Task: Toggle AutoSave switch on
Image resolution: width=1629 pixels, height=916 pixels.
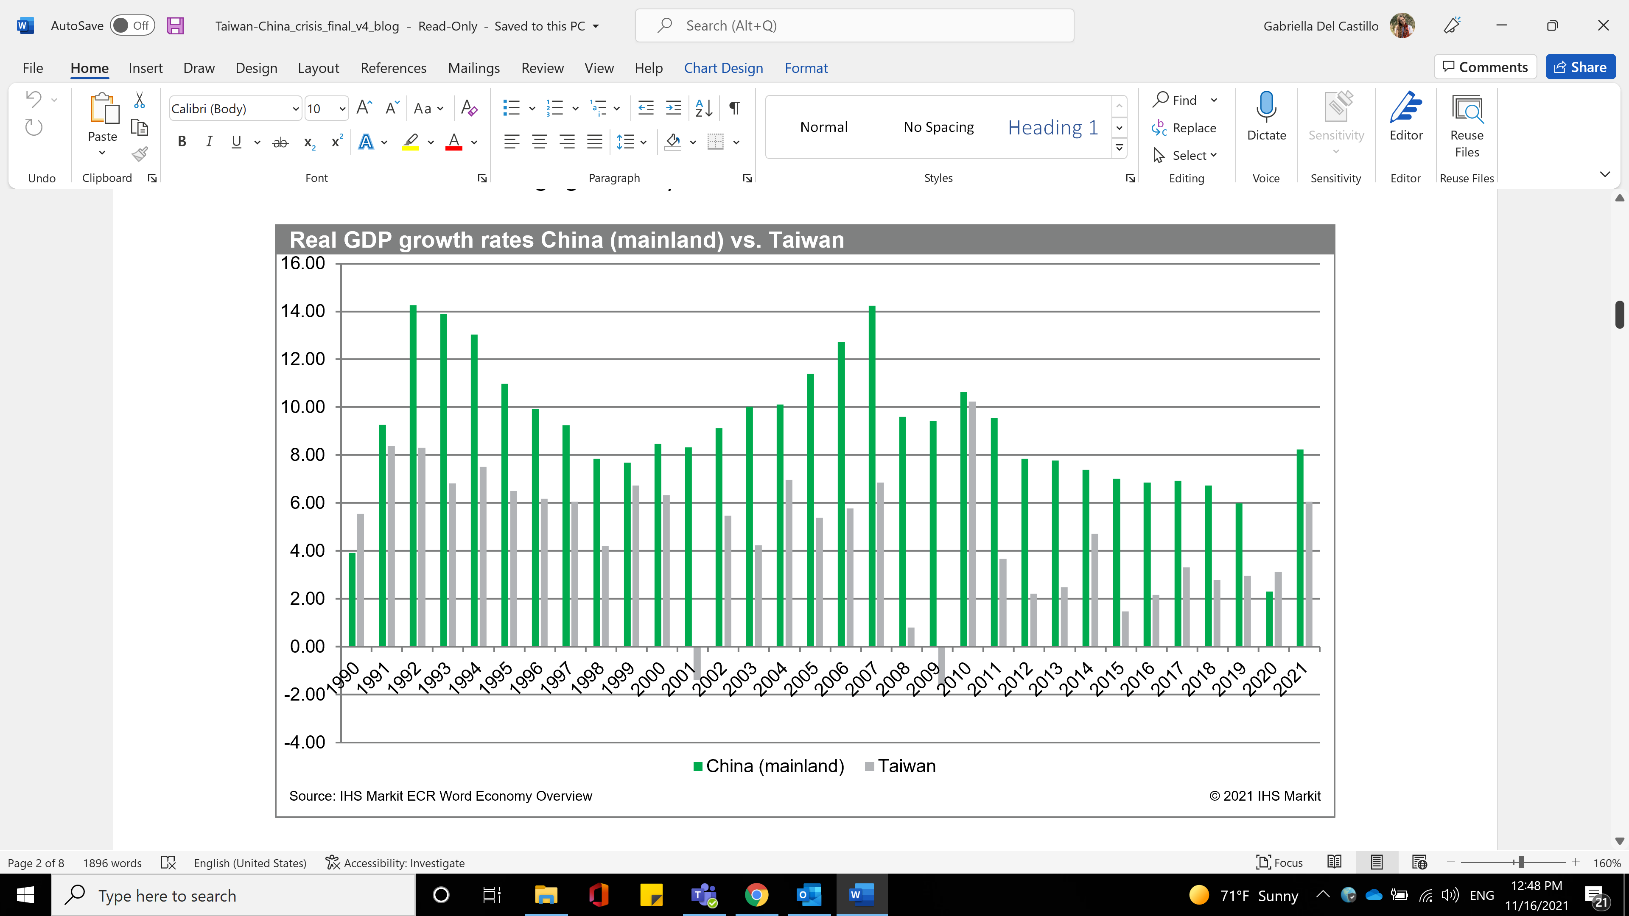Action: click(x=132, y=26)
